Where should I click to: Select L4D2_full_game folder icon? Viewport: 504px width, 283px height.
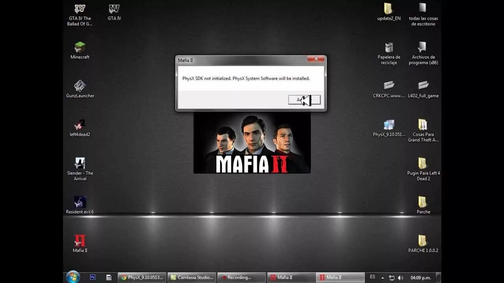[x=423, y=89]
